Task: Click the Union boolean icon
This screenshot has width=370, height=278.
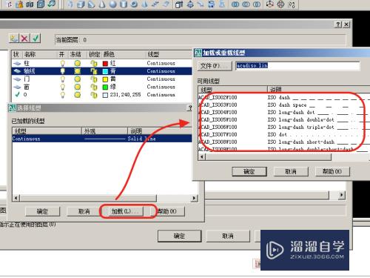Action: point(235,4)
